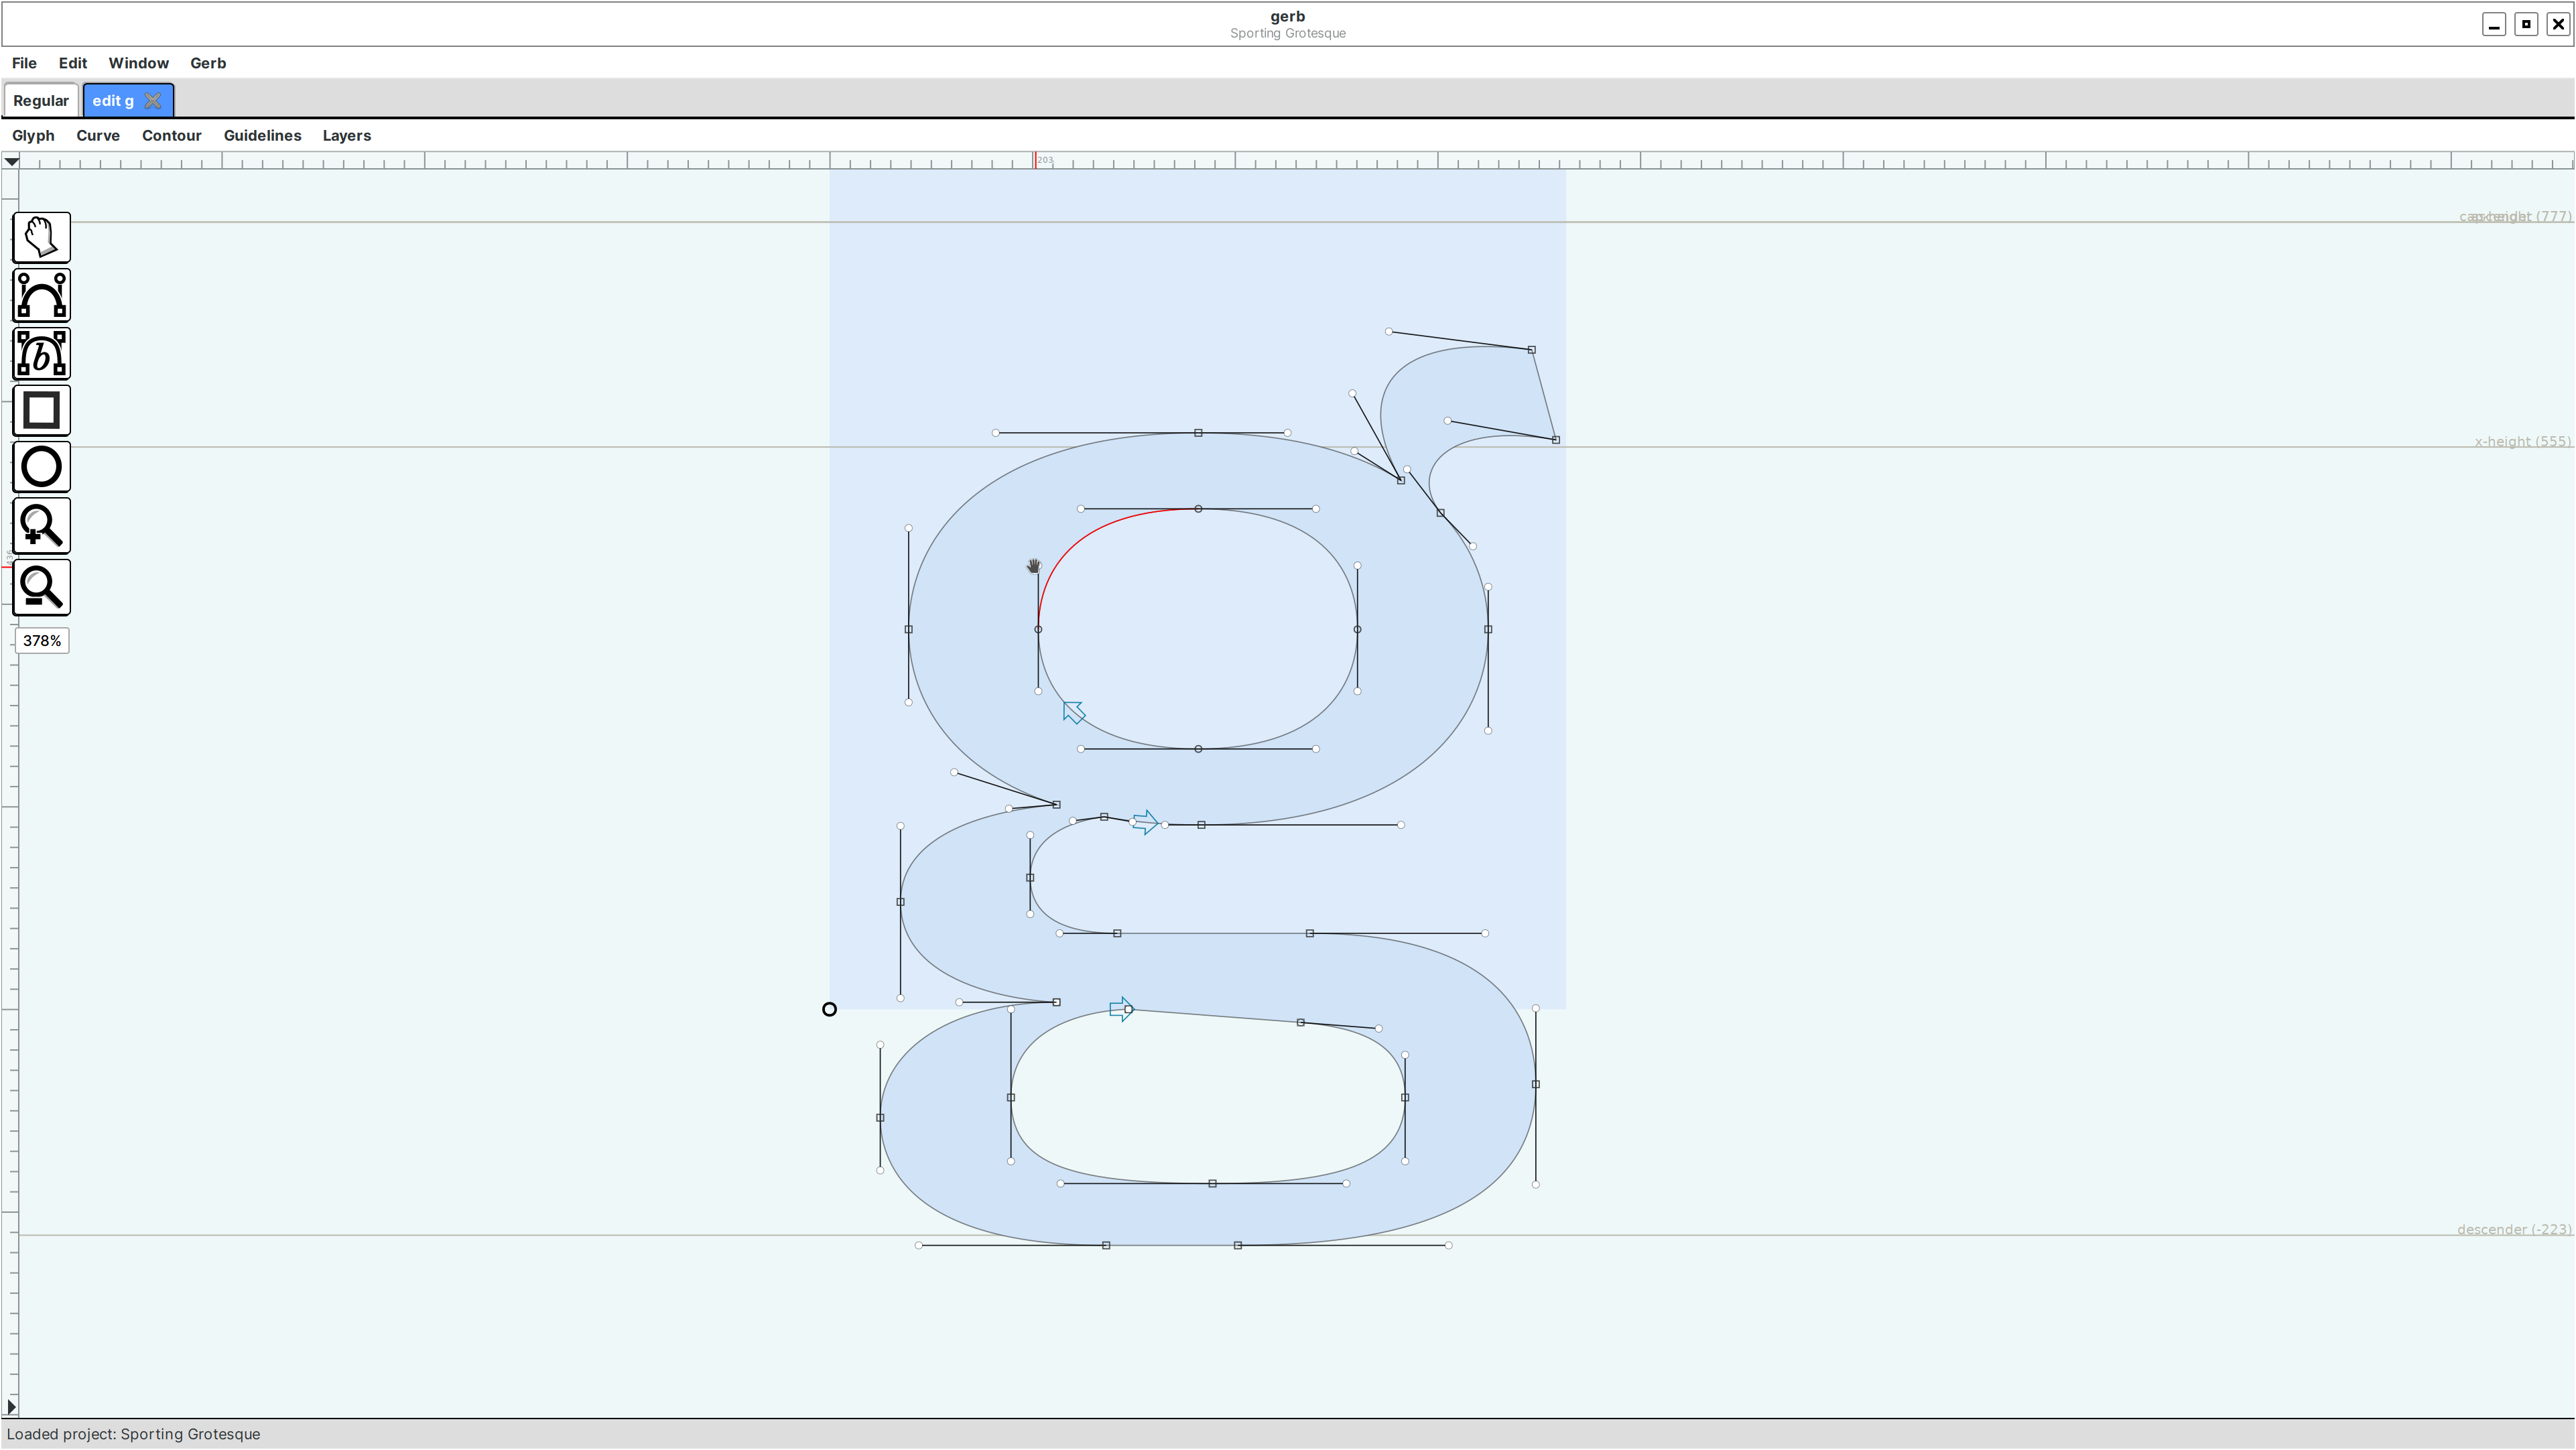
Task: Click the zoom out magnifier icon
Action: 41,587
